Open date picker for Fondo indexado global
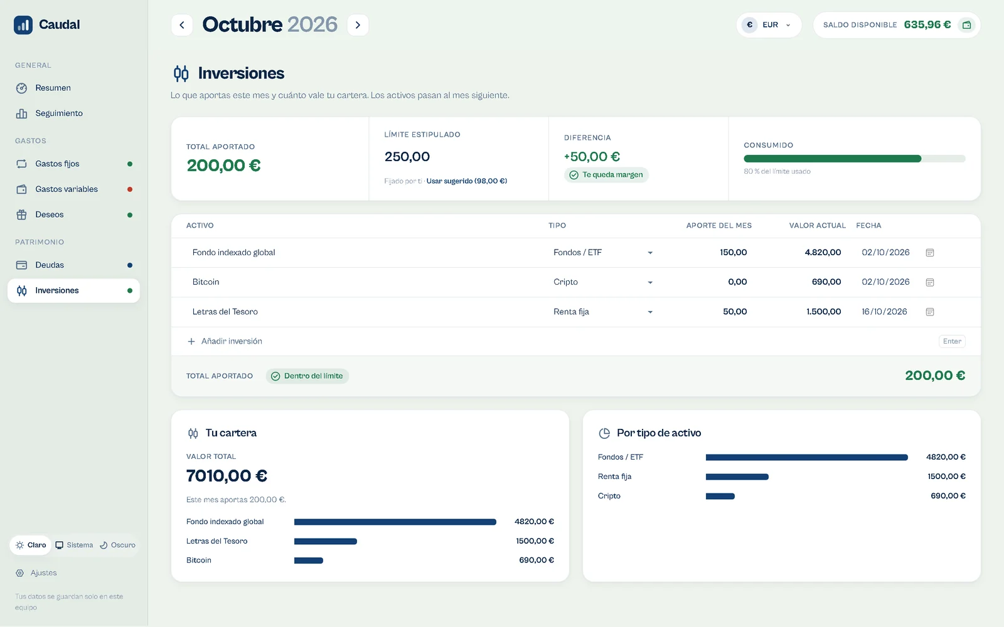1004x627 pixels. pos(930,253)
